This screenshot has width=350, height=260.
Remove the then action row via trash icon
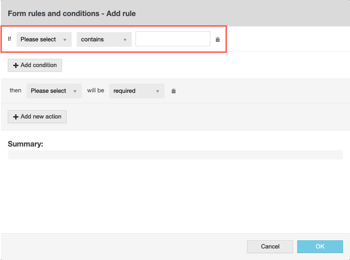[174, 91]
